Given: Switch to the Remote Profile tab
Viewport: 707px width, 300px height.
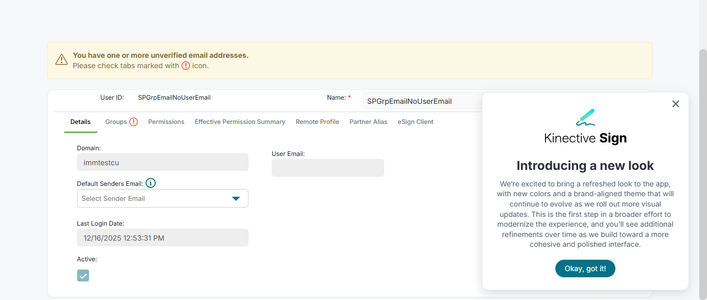Looking at the screenshot, I should tap(317, 122).
